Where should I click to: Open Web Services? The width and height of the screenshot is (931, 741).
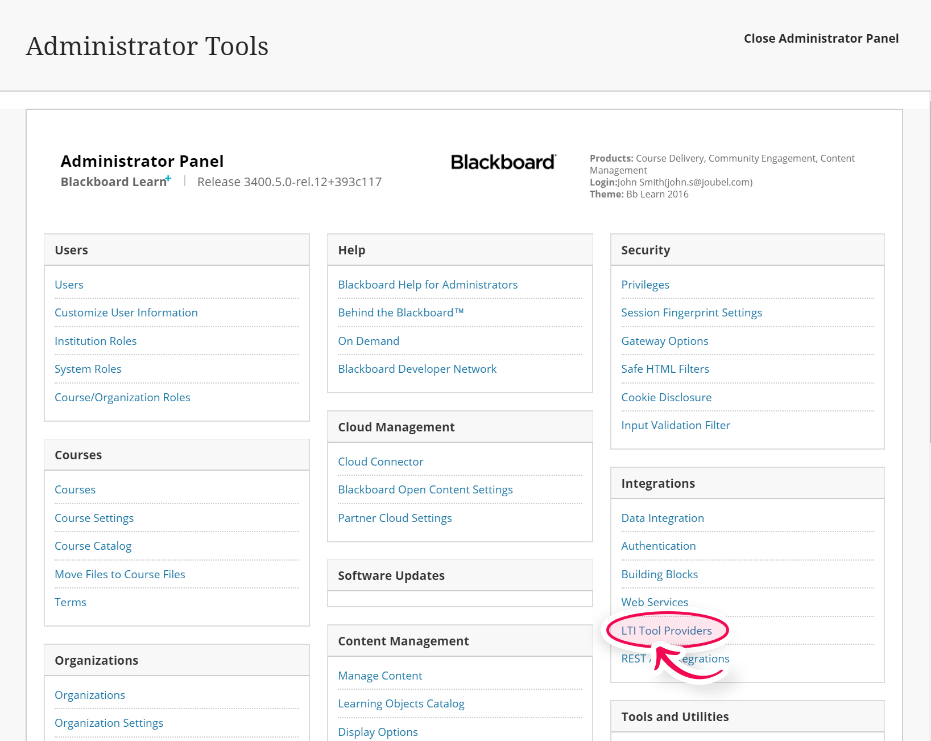[x=655, y=602]
